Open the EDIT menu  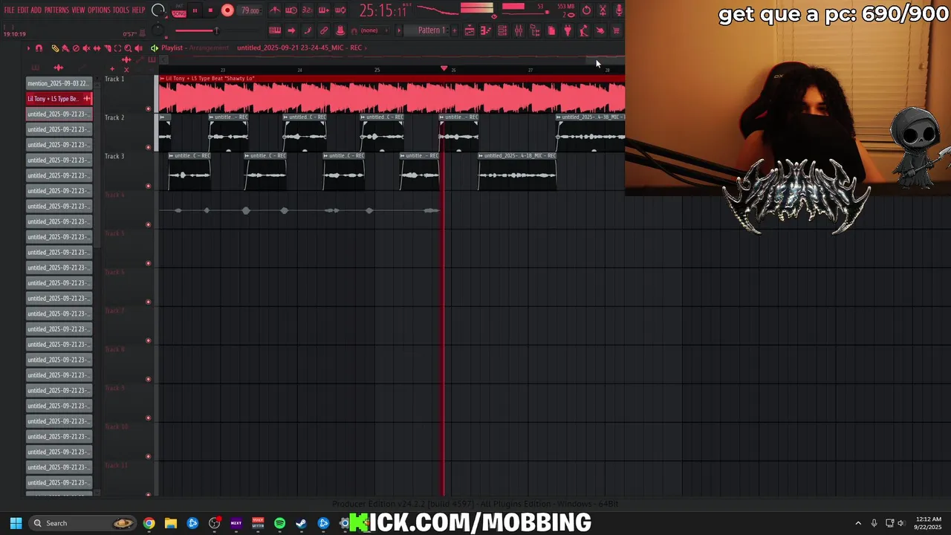tap(23, 10)
